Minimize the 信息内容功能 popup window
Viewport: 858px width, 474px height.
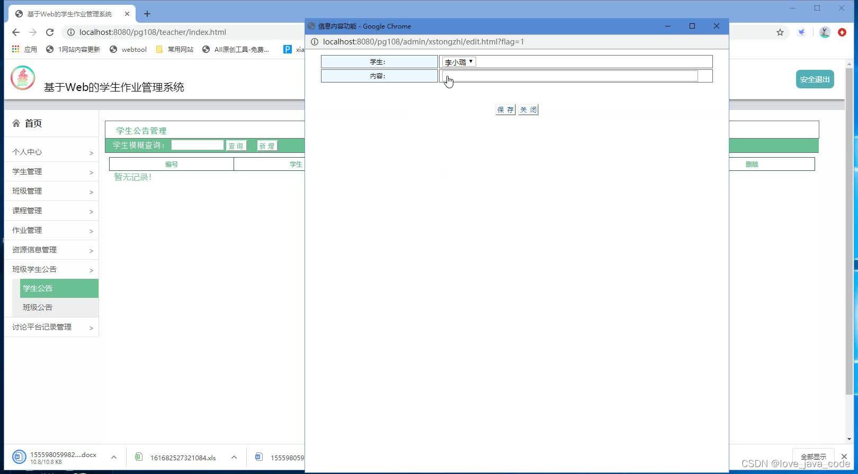tap(668, 26)
